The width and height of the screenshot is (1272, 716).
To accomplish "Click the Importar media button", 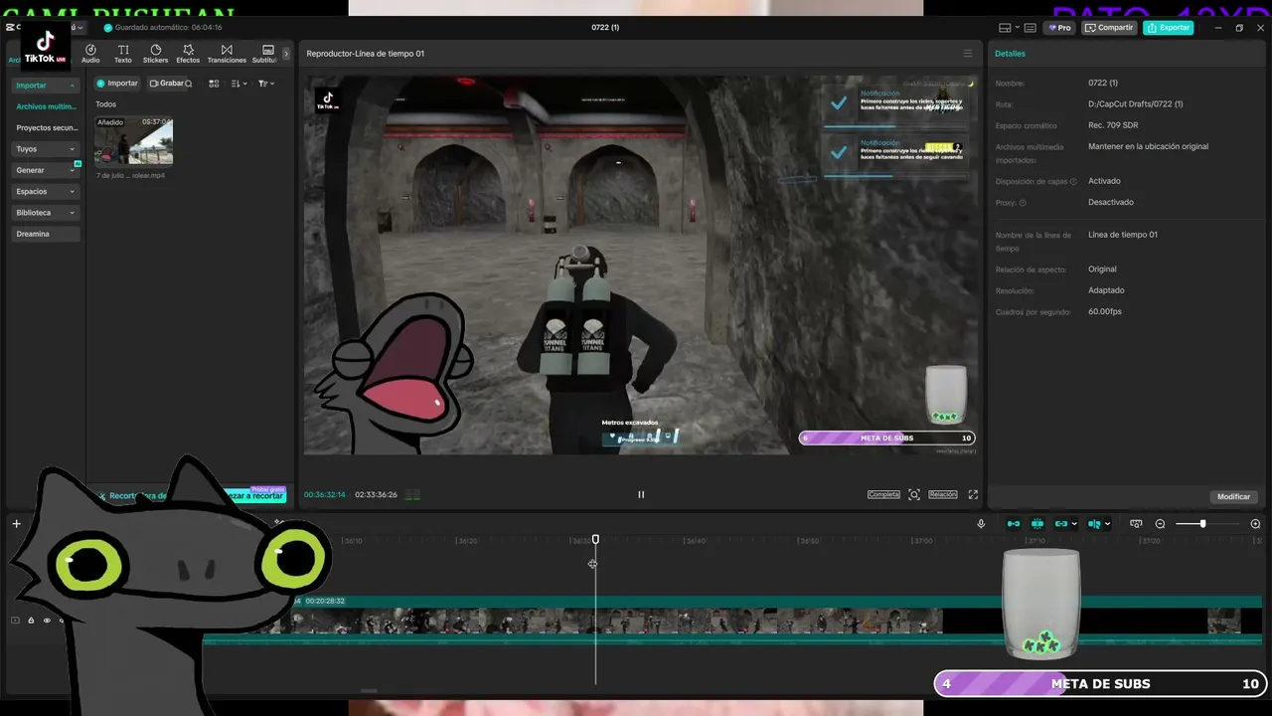I will (117, 84).
